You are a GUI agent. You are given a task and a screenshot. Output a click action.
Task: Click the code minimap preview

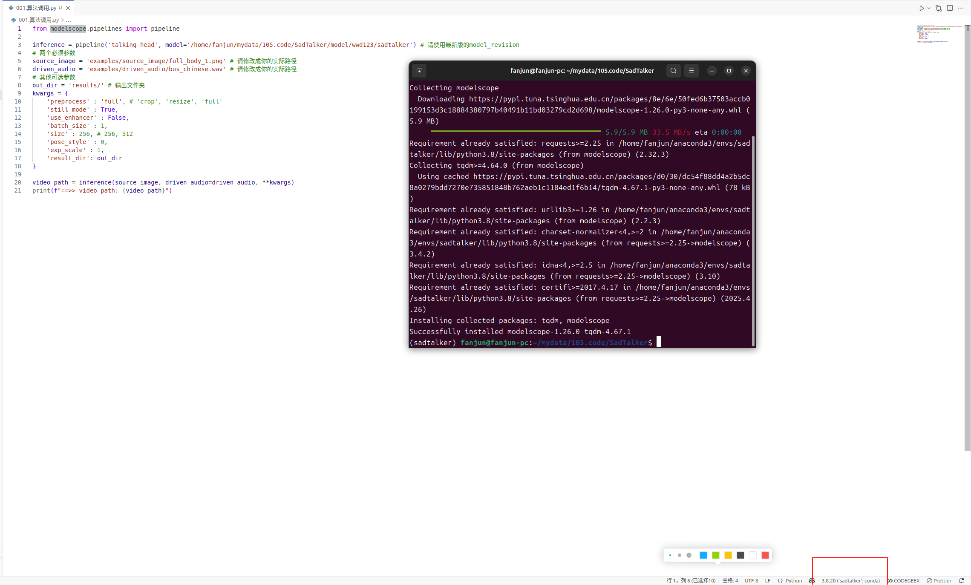(939, 33)
